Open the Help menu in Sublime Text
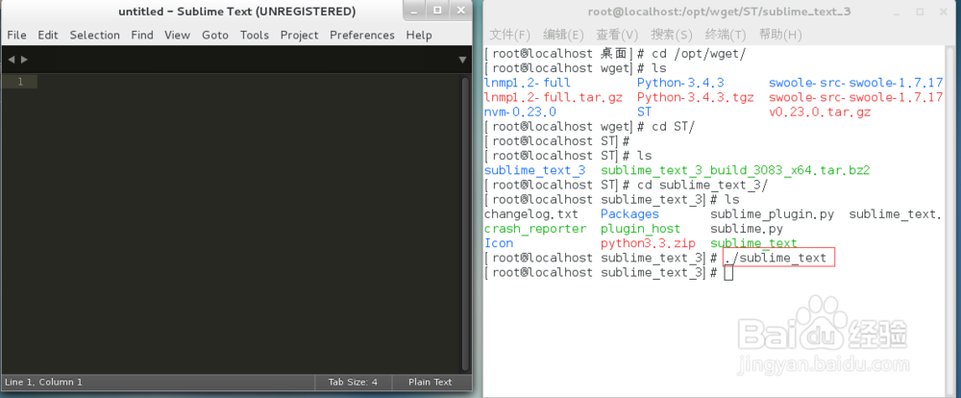The height and width of the screenshot is (398, 961). coord(419,35)
